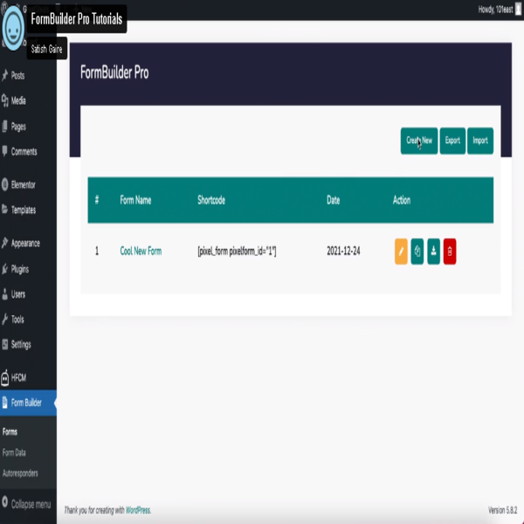524x524 pixels.
Task: Select the pixel_form shortcode text
Action: tap(237, 251)
